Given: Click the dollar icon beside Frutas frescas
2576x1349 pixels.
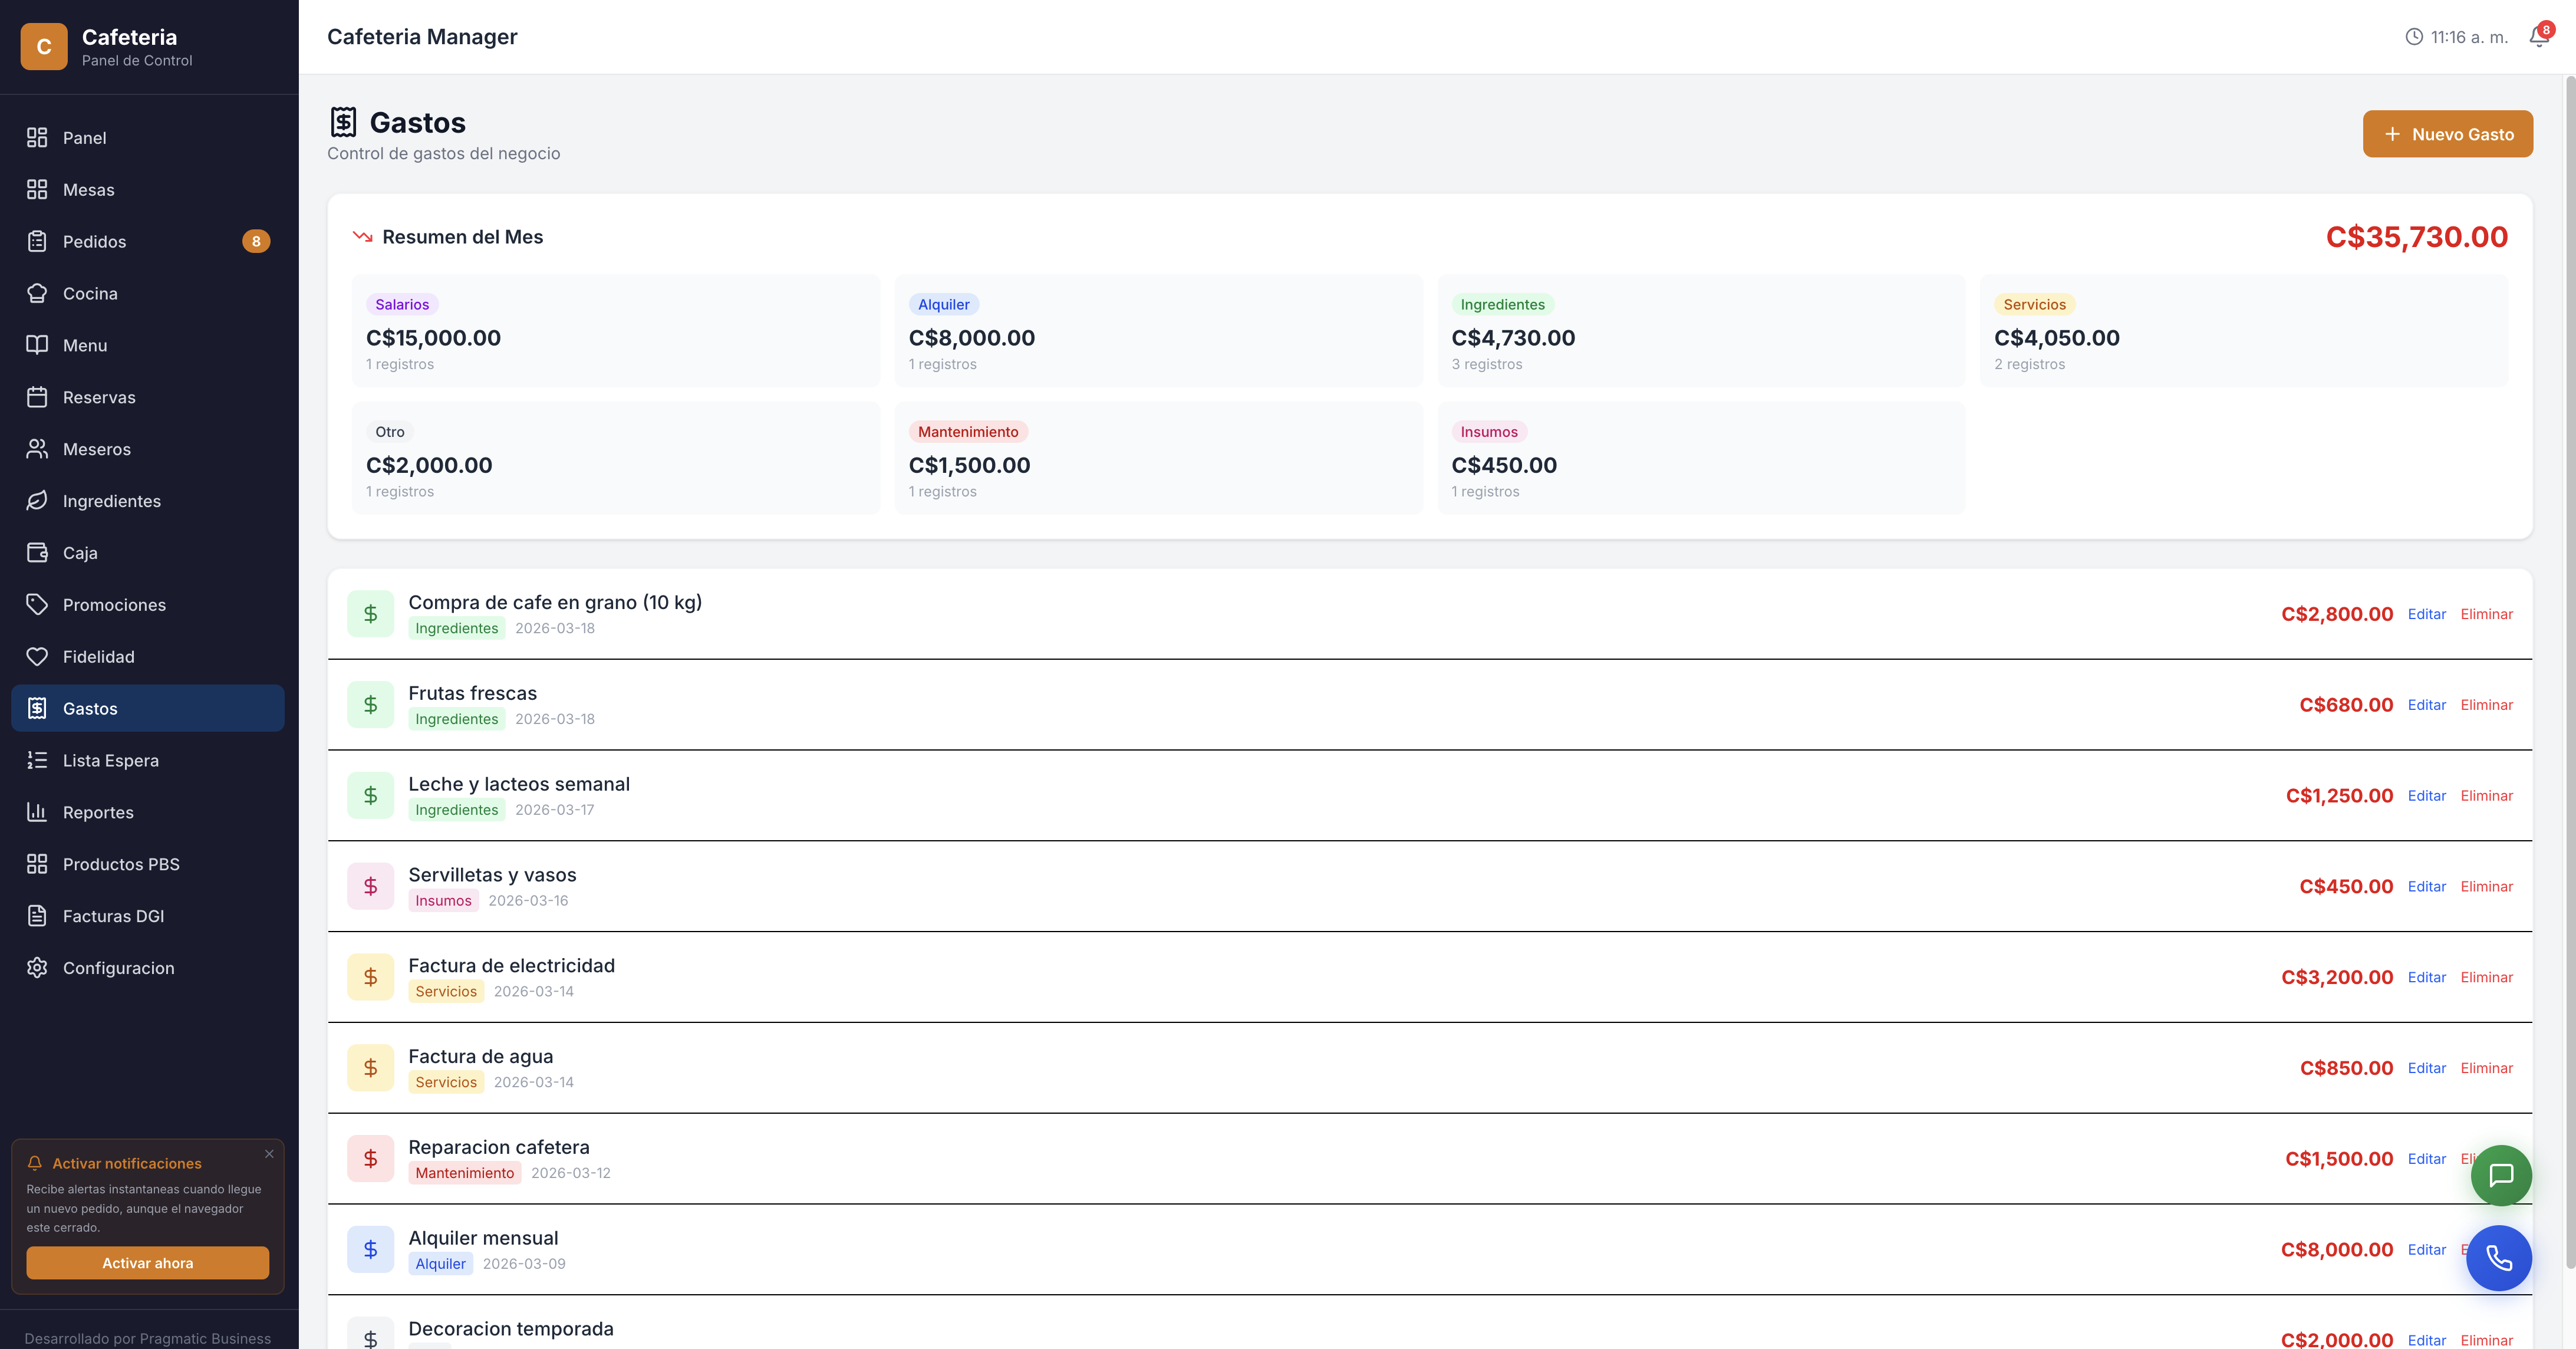Looking at the screenshot, I should pos(370,705).
